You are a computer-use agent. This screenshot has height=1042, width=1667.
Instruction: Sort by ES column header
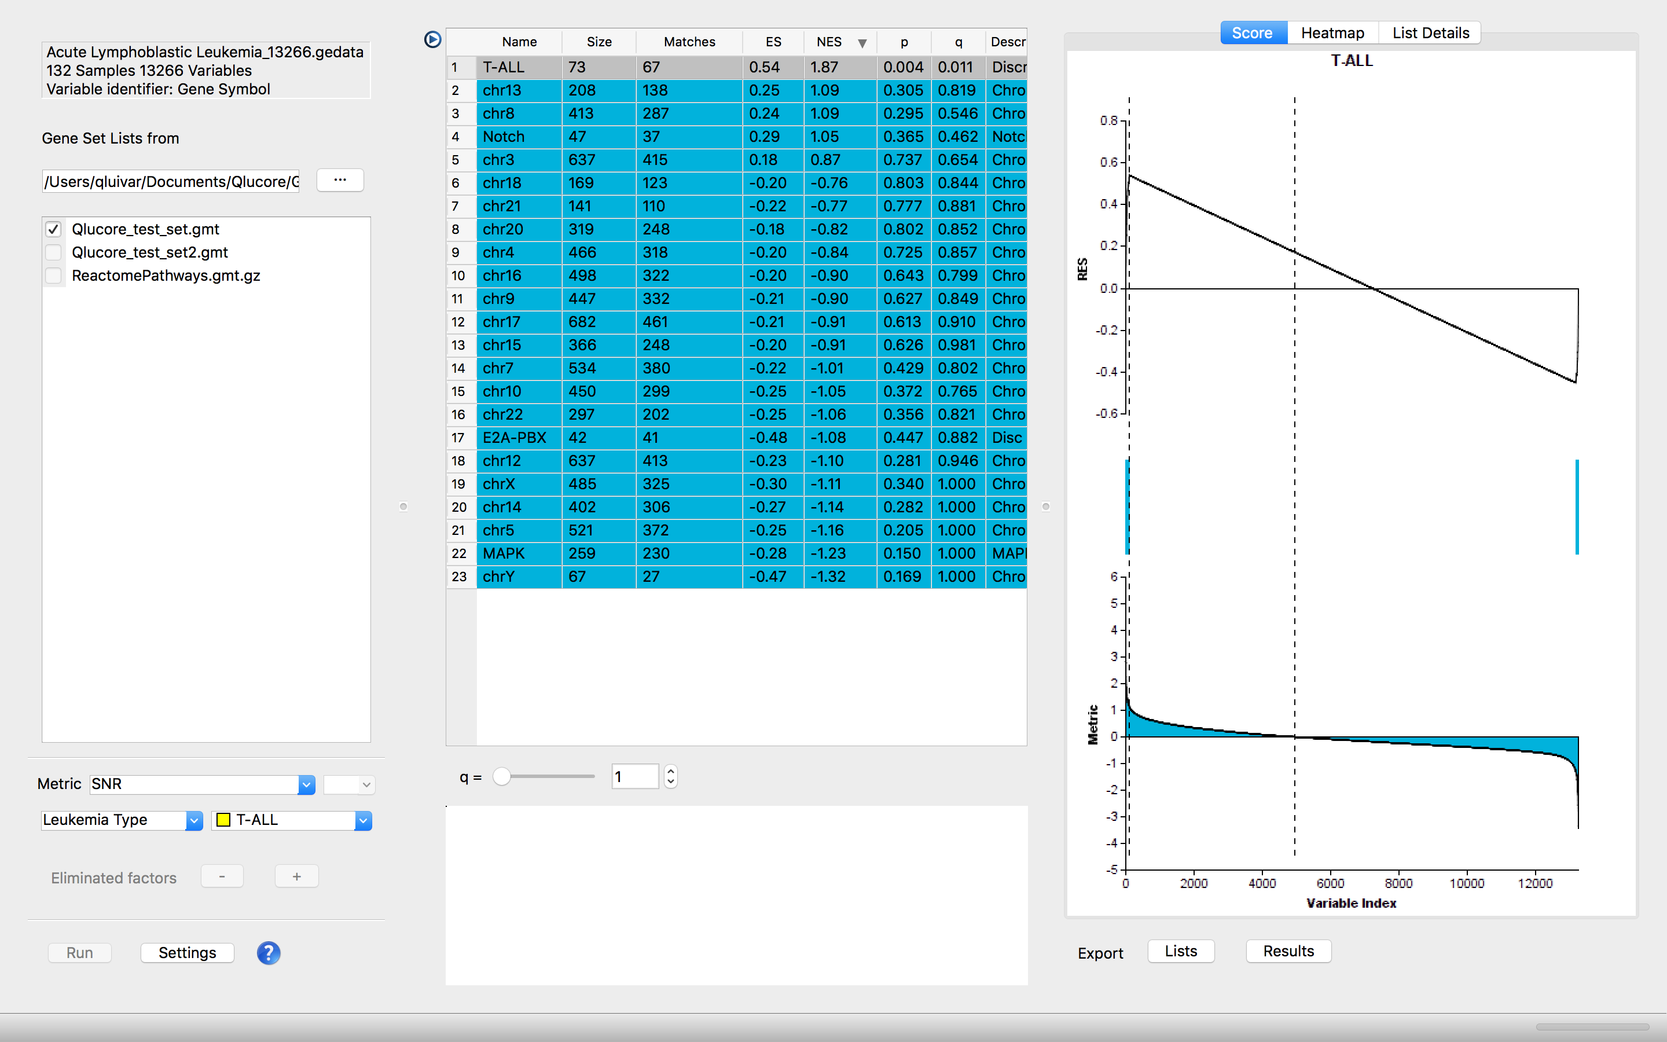coord(773,42)
